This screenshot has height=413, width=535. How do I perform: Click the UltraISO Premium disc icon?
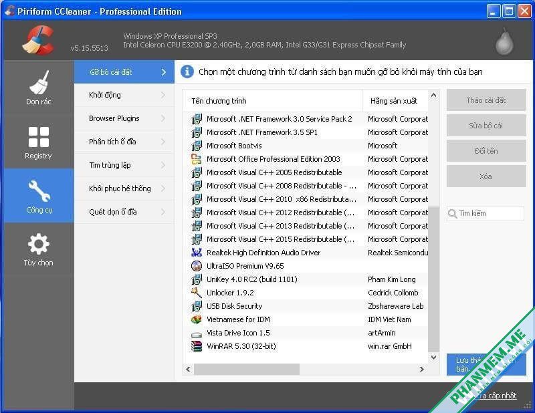(x=197, y=266)
